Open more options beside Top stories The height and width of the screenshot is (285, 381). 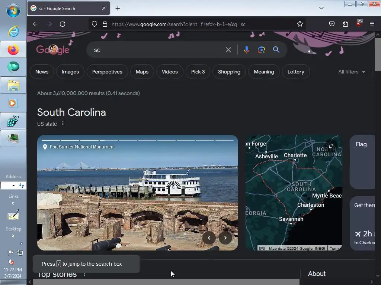[84, 275]
